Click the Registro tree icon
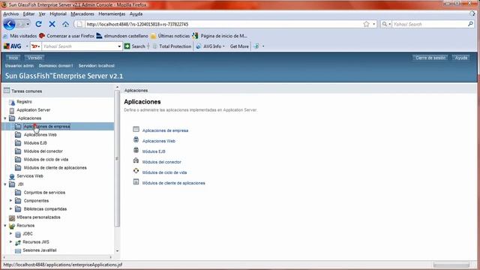Screen dimensions: 480x270 (12, 102)
